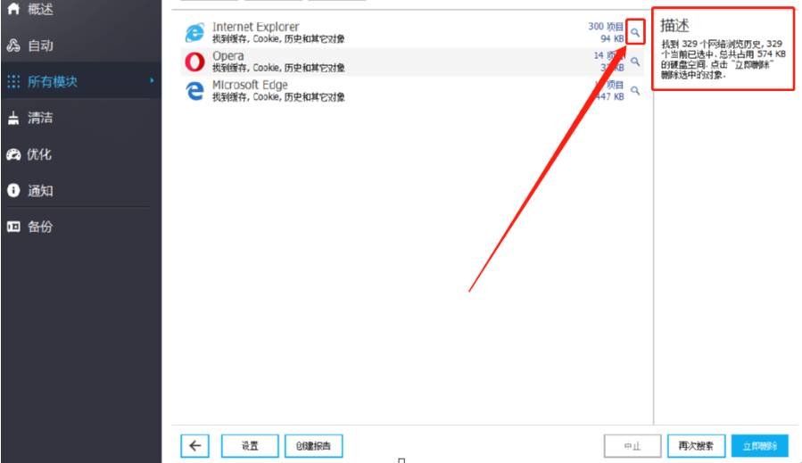The width and height of the screenshot is (802, 463).
Task: Expand the 所有模块 submenu arrow
Action: (x=152, y=80)
